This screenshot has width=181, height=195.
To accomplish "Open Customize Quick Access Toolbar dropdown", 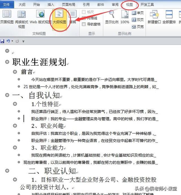I will click(23, 41).
